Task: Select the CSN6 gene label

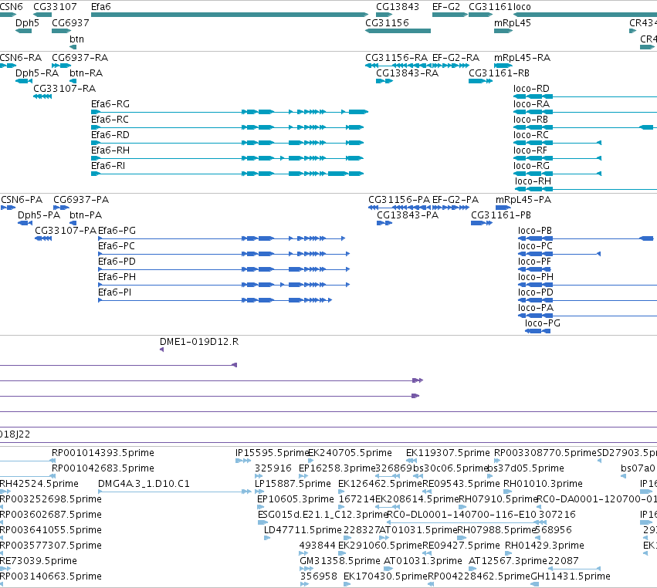Action: (x=12, y=7)
